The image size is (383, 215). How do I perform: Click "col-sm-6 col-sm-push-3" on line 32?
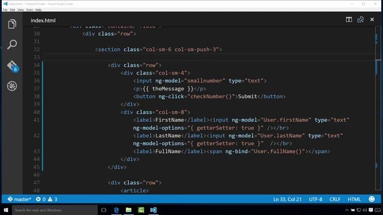click(x=181, y=50)
